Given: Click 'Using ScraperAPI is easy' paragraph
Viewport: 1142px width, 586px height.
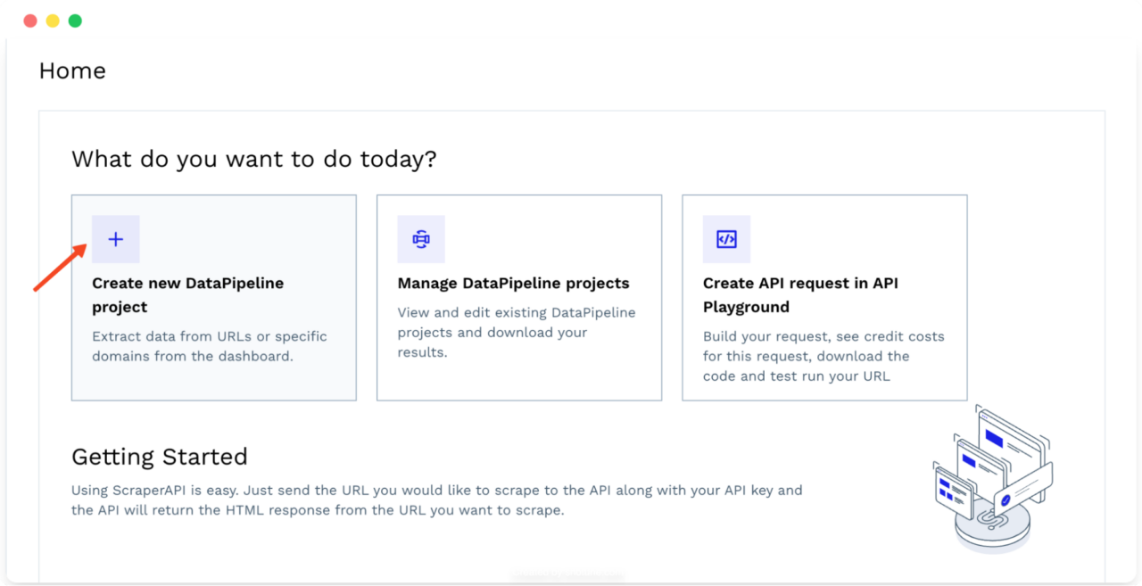Looking at the screenshot, I should point(437,500).
